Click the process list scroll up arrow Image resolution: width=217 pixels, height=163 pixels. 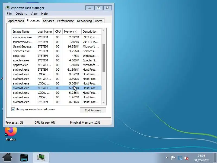pos(104,31)
